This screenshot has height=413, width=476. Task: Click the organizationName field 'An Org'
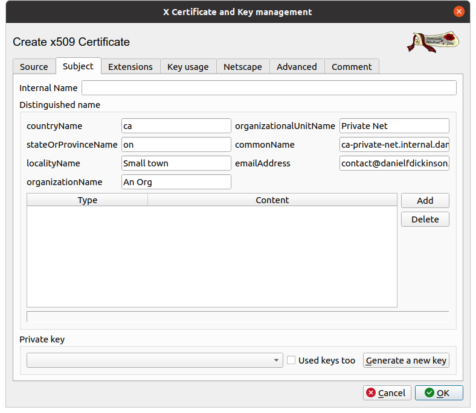click(x=176, y=182)
